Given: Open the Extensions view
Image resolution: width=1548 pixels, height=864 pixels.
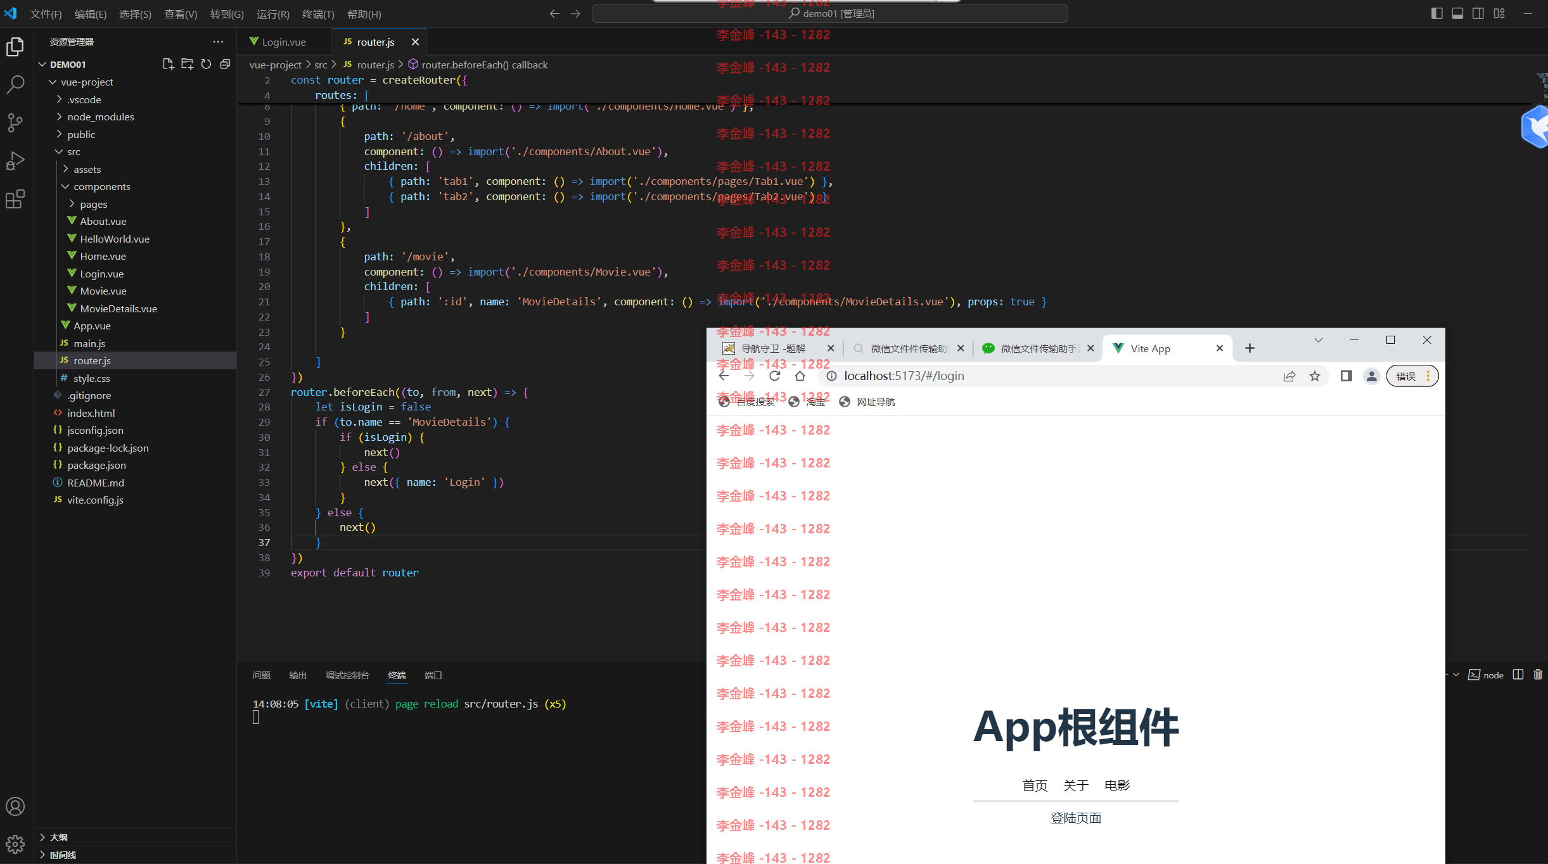Looking at the screenshot, I should (15, 200).
